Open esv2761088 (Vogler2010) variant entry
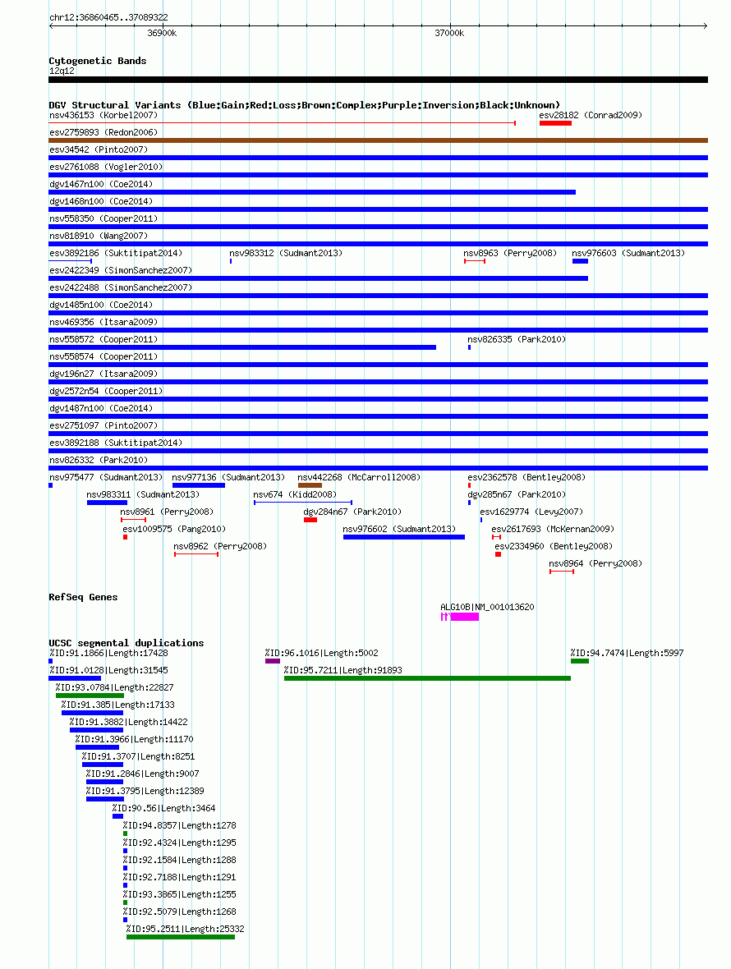 [x=106, y=167]
